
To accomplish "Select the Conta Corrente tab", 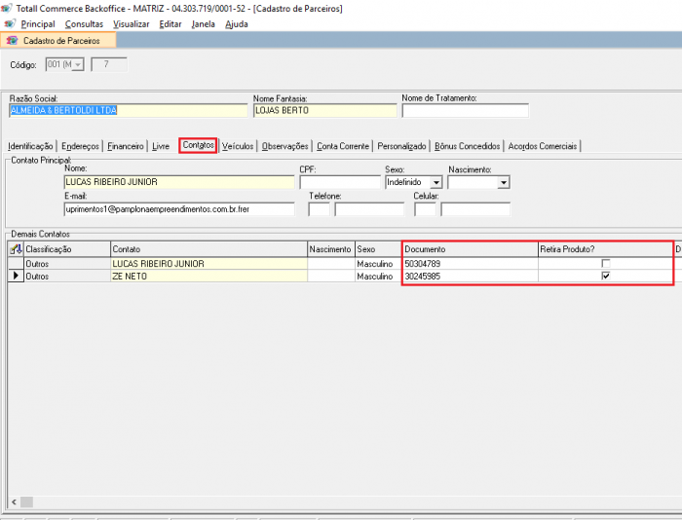I will [343, 146].
